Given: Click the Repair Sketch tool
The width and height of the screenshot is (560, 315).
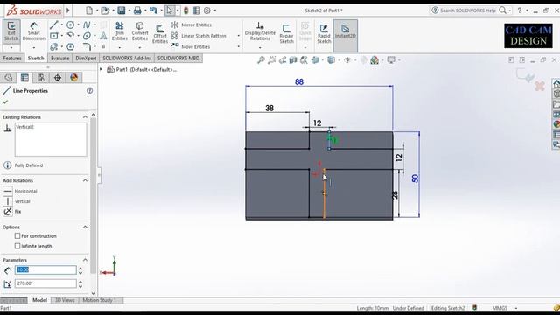Looking at the screenshot, I should click(x=286, y=34).
